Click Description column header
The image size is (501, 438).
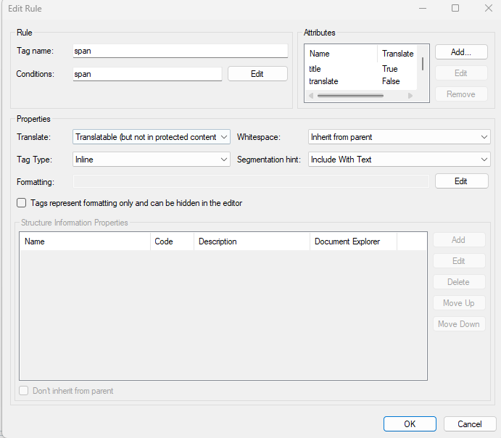(x=252, y=241)
